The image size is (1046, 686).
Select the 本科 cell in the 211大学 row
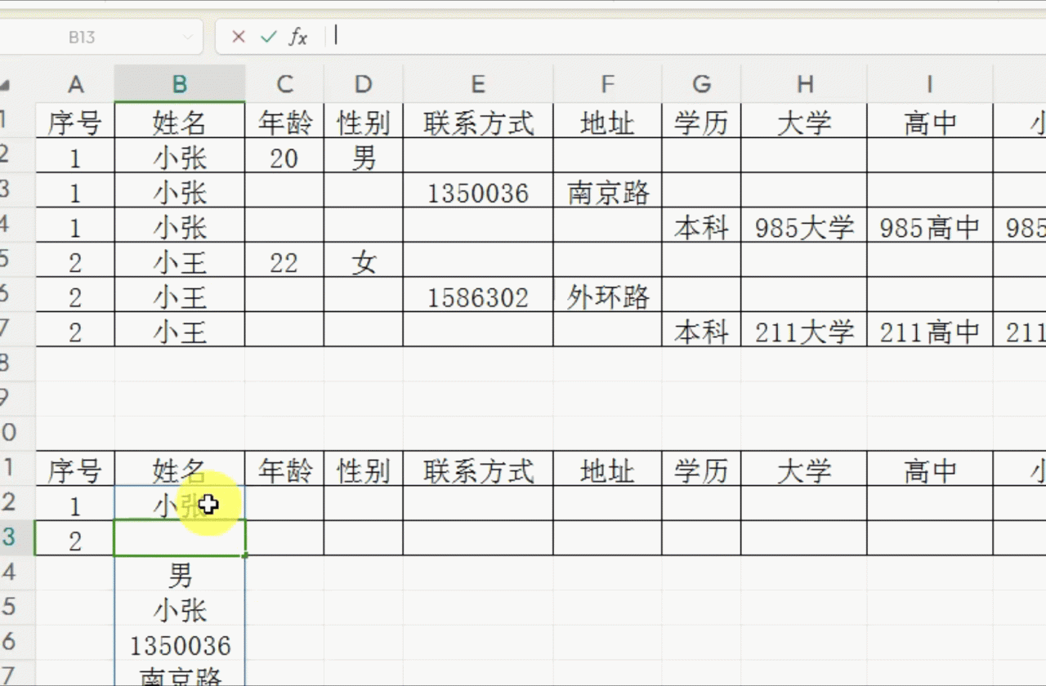click(701, 331)
